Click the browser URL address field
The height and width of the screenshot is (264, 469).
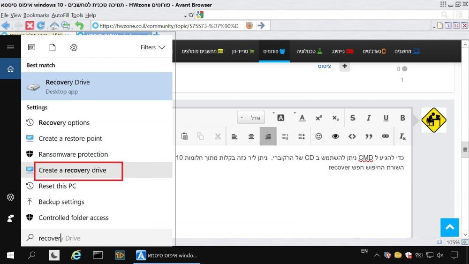168,26
